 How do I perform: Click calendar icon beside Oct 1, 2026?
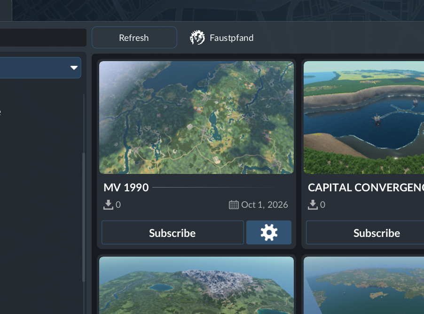click(234, 205)
